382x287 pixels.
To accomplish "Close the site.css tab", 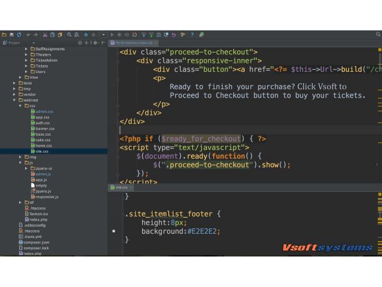I will point(131,187).
